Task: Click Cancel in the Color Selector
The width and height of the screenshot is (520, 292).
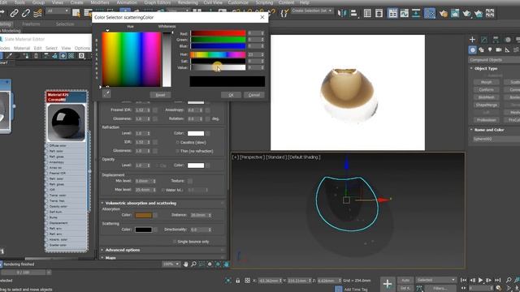Action: coord(254,95)
